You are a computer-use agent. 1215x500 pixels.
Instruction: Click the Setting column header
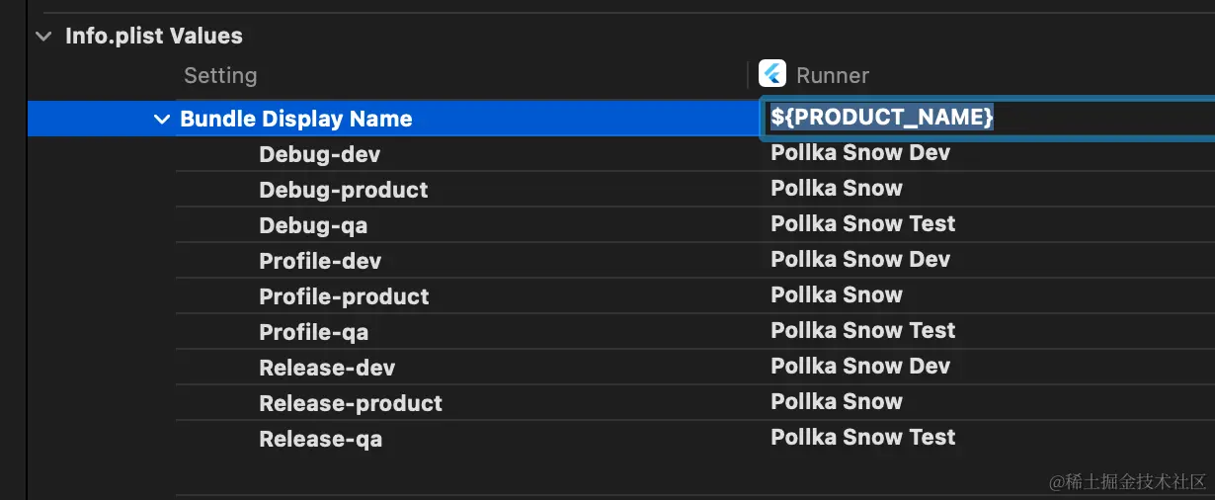[220, 76]
